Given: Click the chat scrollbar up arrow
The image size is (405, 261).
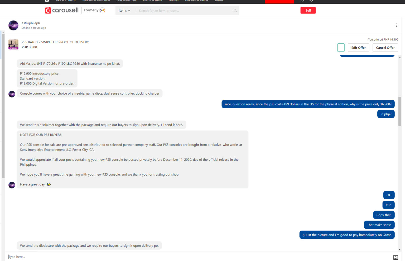Looking at the screenshot, I should point(400,57).
